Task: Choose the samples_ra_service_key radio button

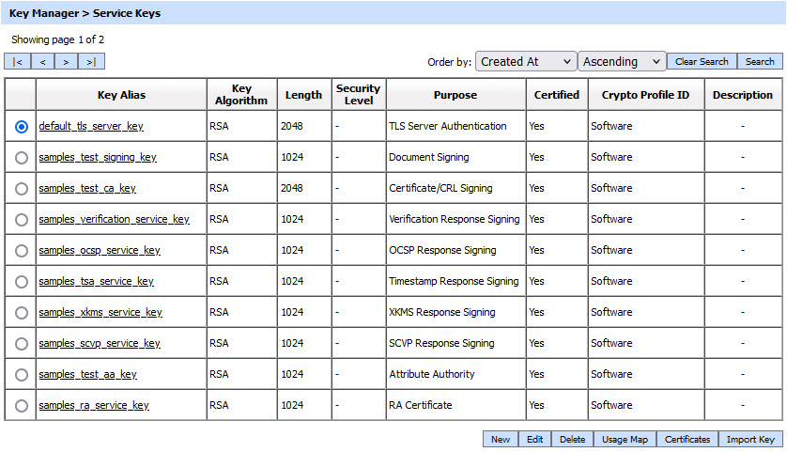Action: click(x=22, y=406)
